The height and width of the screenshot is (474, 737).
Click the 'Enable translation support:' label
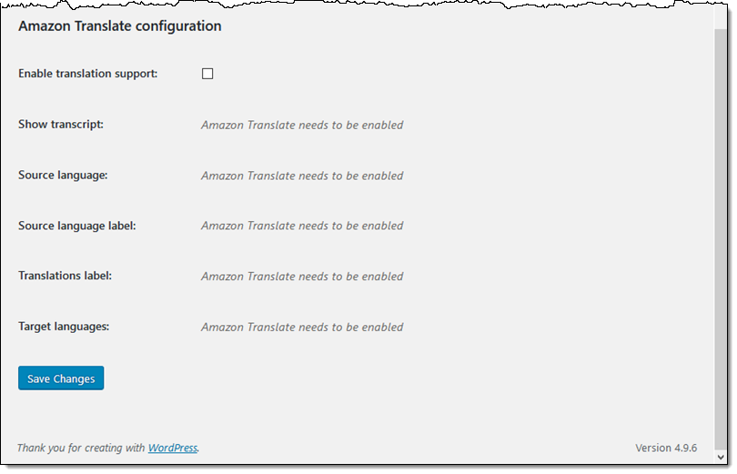point(87,74)
